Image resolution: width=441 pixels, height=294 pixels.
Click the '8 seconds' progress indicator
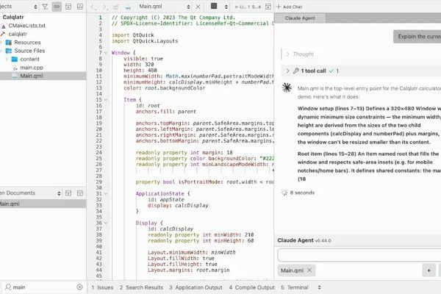[x=298, y=193]
